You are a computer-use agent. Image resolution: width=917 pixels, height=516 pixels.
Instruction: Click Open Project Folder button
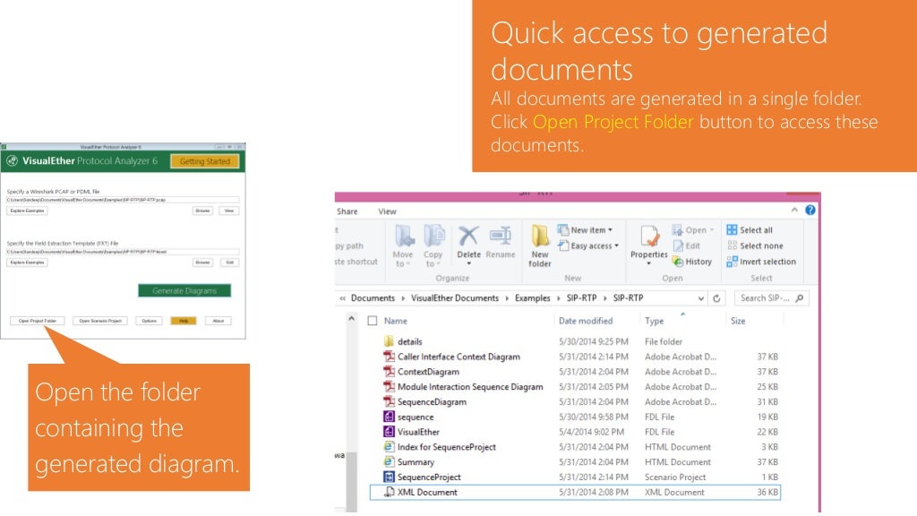click(x=38, y=321)
